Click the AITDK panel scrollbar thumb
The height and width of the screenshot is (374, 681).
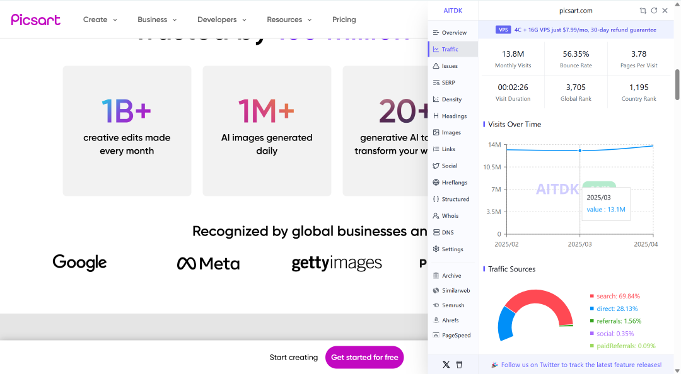click(677, 84)
